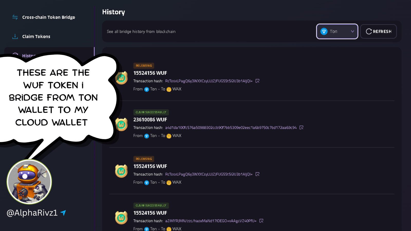This screenshot has height=231, width=411.
Task: Click the a4d1da100fc576 transaction hash link
Action: click(231, 128)
